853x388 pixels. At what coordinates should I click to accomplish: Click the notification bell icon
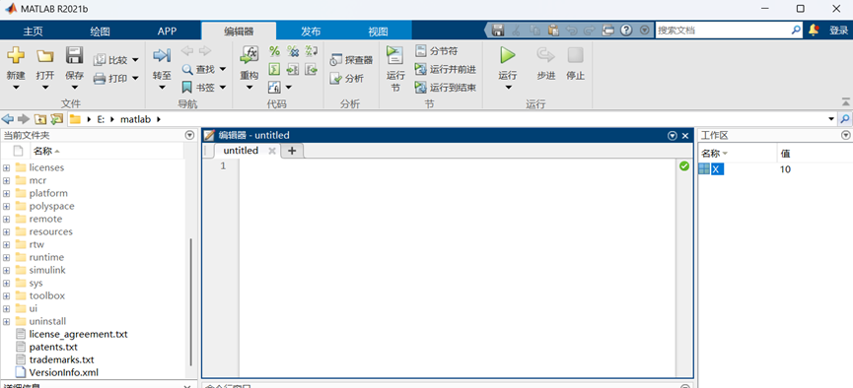coord(814,31)
